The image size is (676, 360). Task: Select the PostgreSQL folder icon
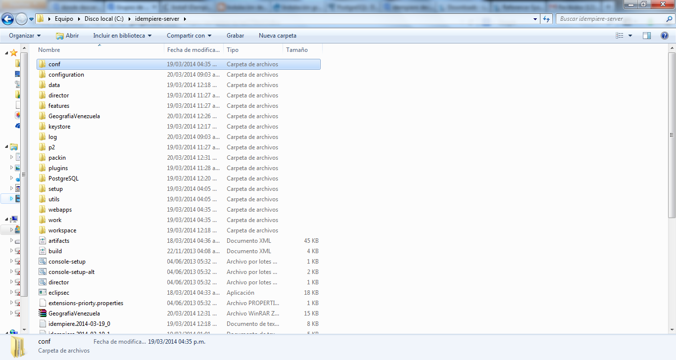coord(43,179)
